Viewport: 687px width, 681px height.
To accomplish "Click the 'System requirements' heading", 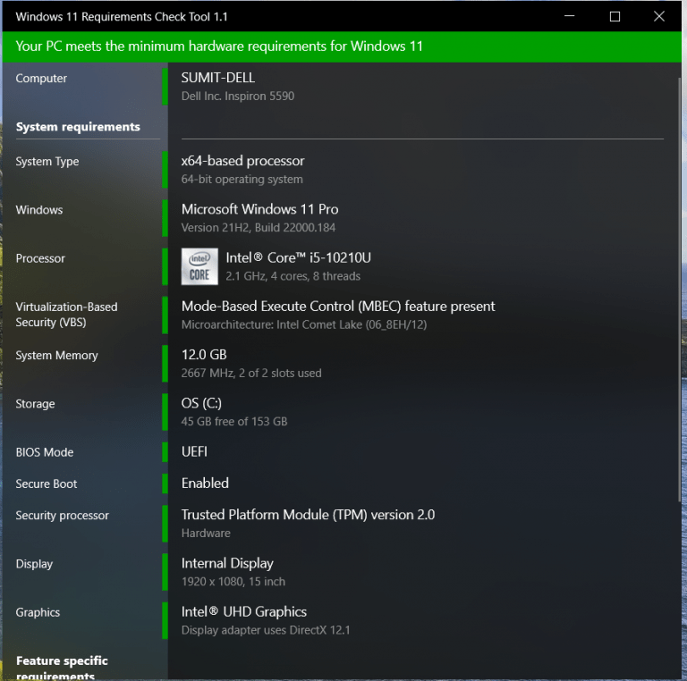I will point(78,127).
